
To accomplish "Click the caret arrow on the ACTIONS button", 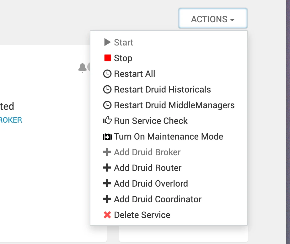I will coord(232,19).
